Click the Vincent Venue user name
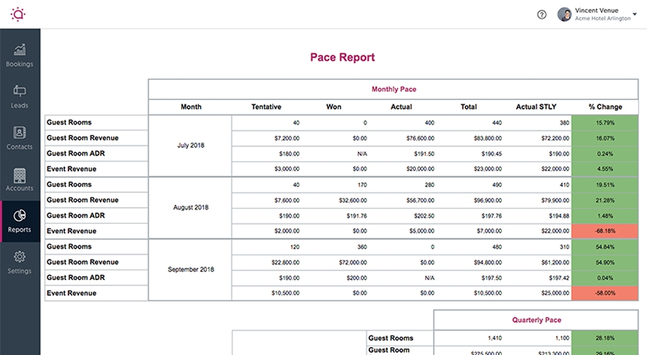The height and width of the screenshot is (355, 647). point(597,10)
